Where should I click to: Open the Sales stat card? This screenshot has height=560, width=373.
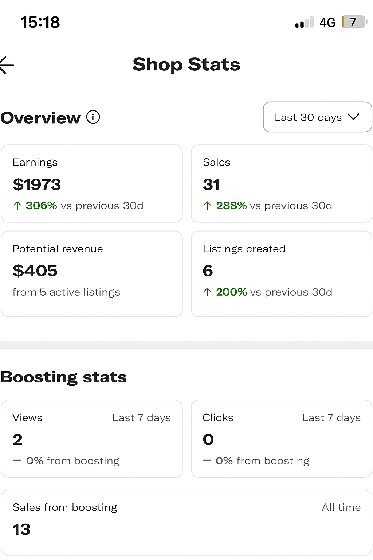click(x=281, y=183)
